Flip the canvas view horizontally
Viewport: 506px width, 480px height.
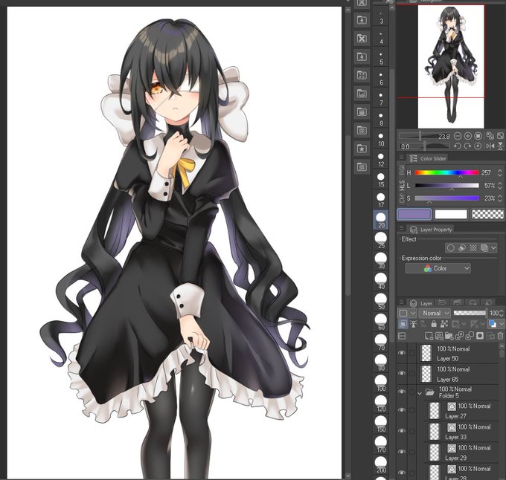tap(490, 146)
